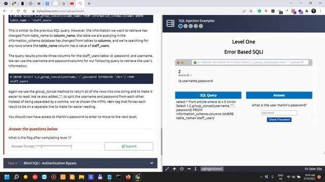Select the fifth level progress dot
This screenshot has width=325, height=182.
(201, 26)
